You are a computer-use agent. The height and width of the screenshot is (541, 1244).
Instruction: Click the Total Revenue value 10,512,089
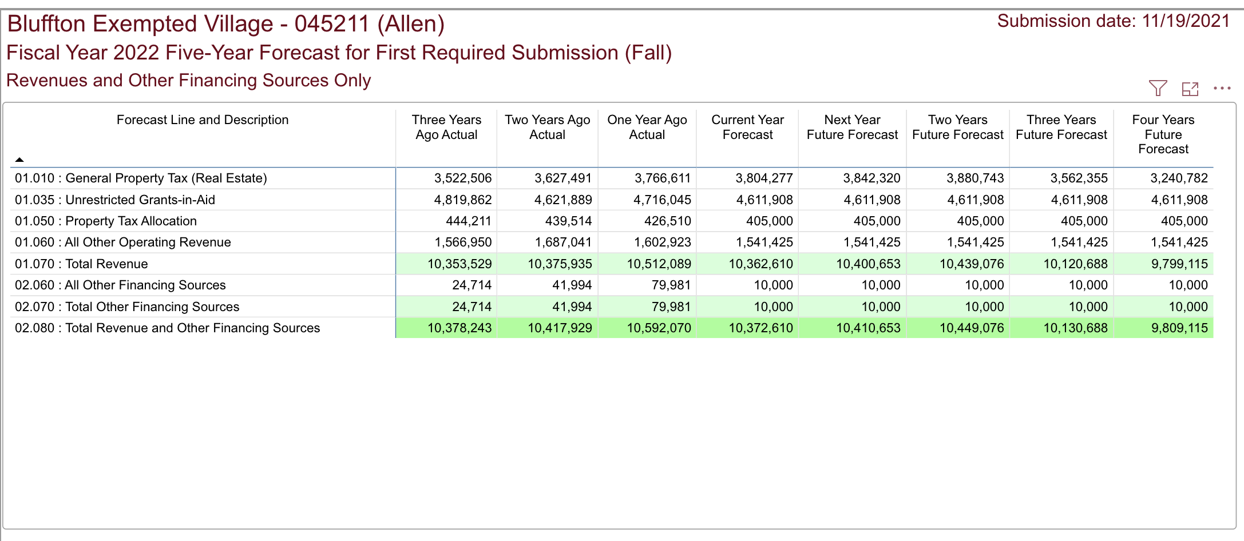point(659,264)
